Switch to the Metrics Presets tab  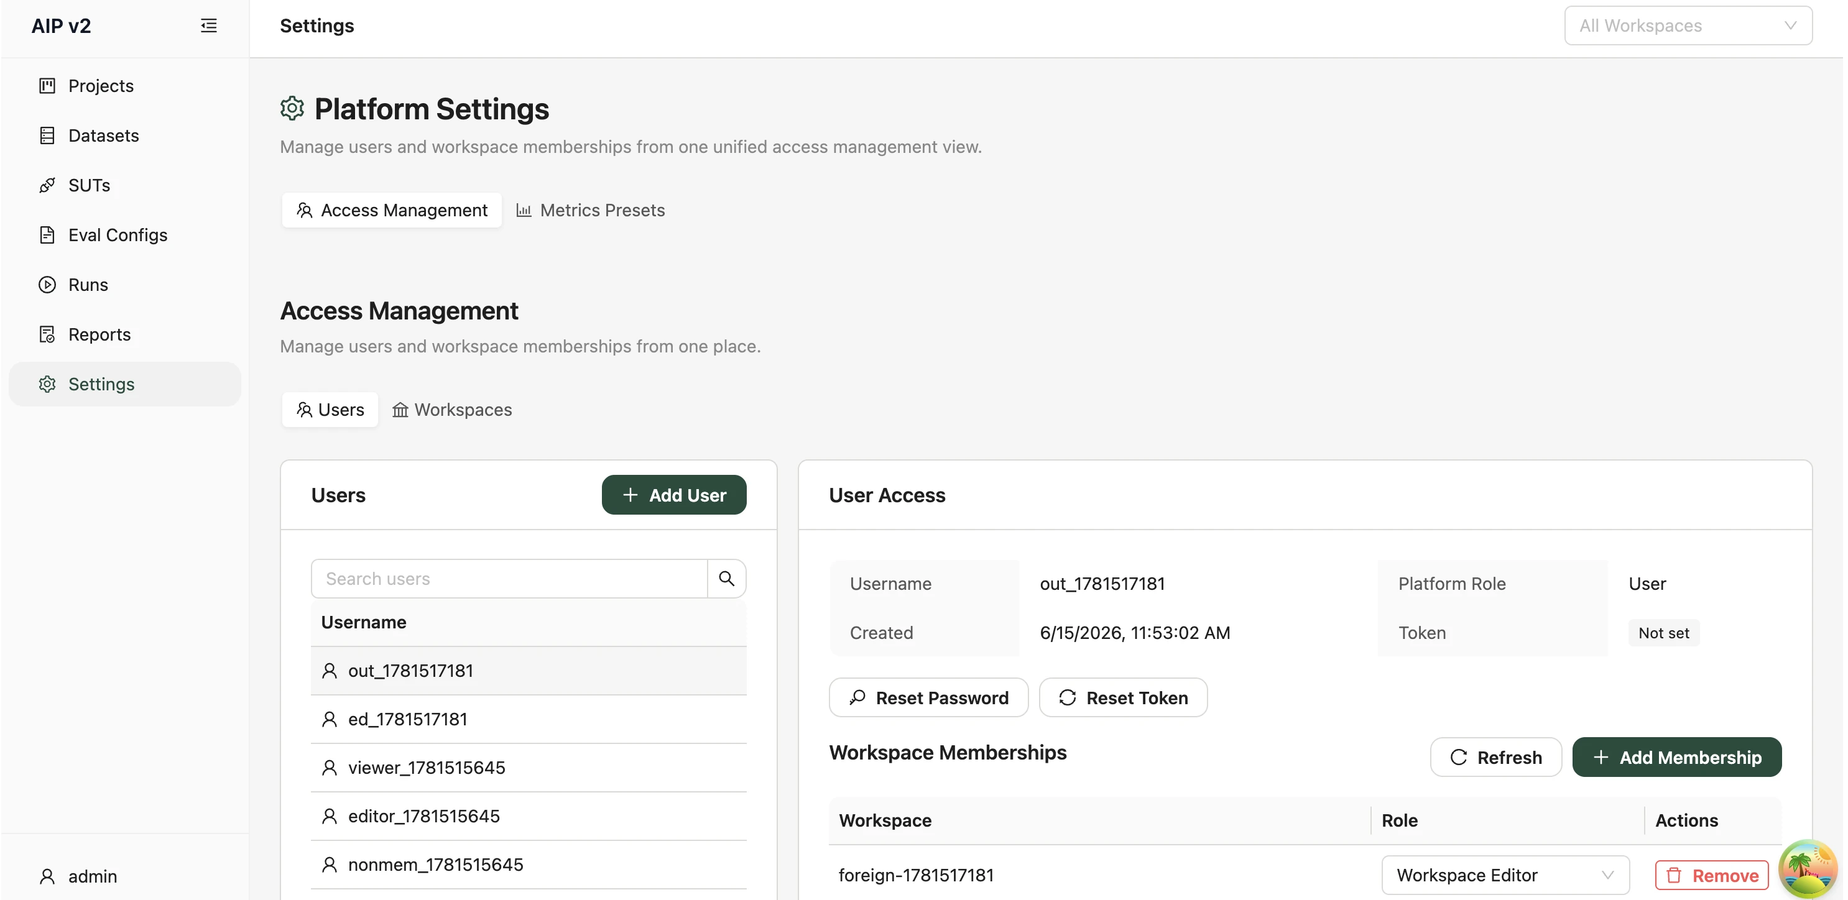click(591, 210)
